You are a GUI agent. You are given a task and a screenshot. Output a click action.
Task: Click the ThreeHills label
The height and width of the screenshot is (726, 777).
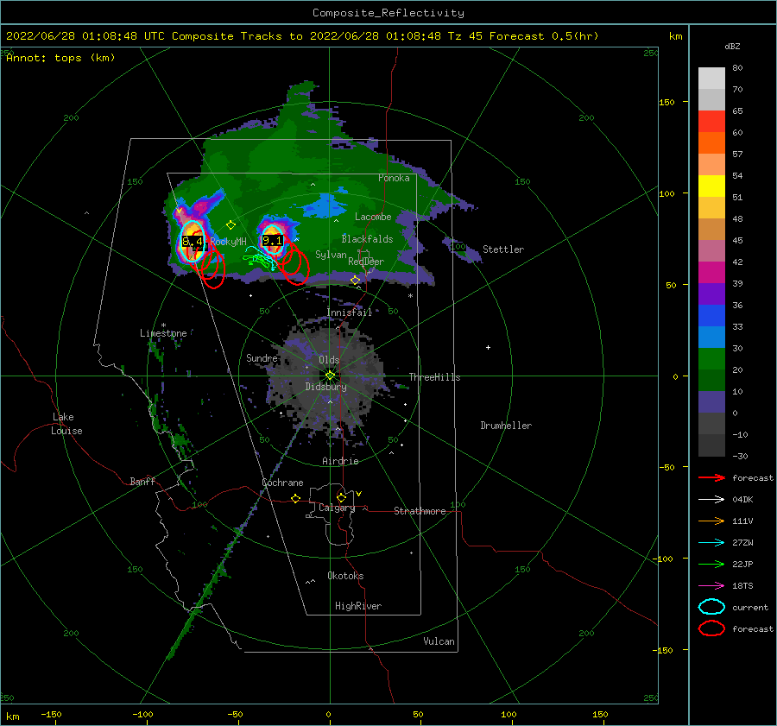434,377
